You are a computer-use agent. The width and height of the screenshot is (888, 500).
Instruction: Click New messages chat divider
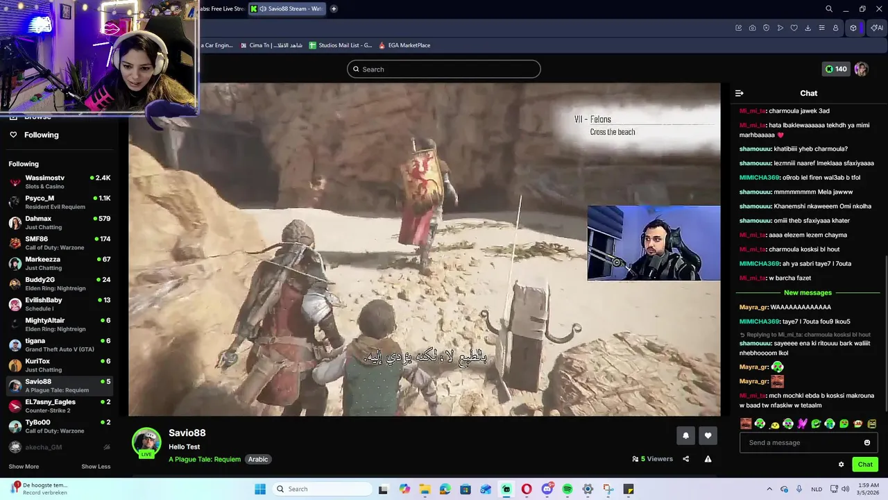click(808, 293)
